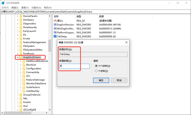Close the Edit DWORD dialog with X
This screenshot has width=191, height=115.
(126, 42)
